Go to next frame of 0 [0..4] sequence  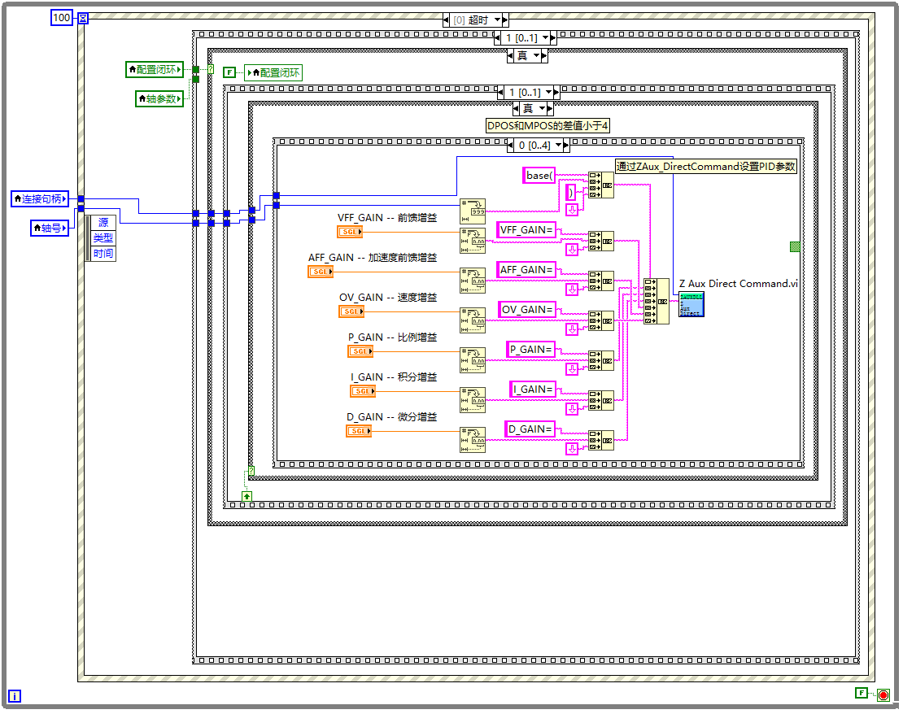tap(567, 145)
